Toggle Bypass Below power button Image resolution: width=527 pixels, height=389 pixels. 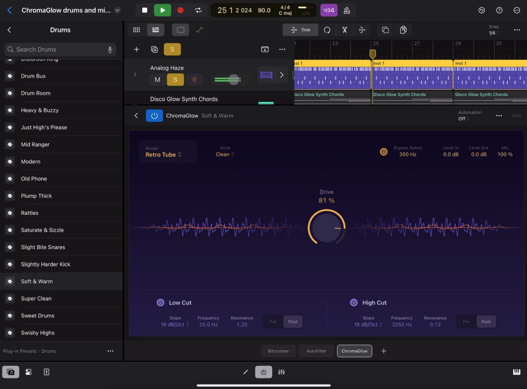[x=384, y=152]
